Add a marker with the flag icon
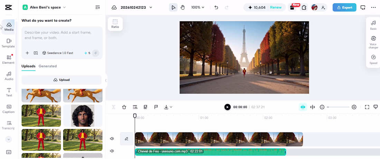 pos(156,107)
